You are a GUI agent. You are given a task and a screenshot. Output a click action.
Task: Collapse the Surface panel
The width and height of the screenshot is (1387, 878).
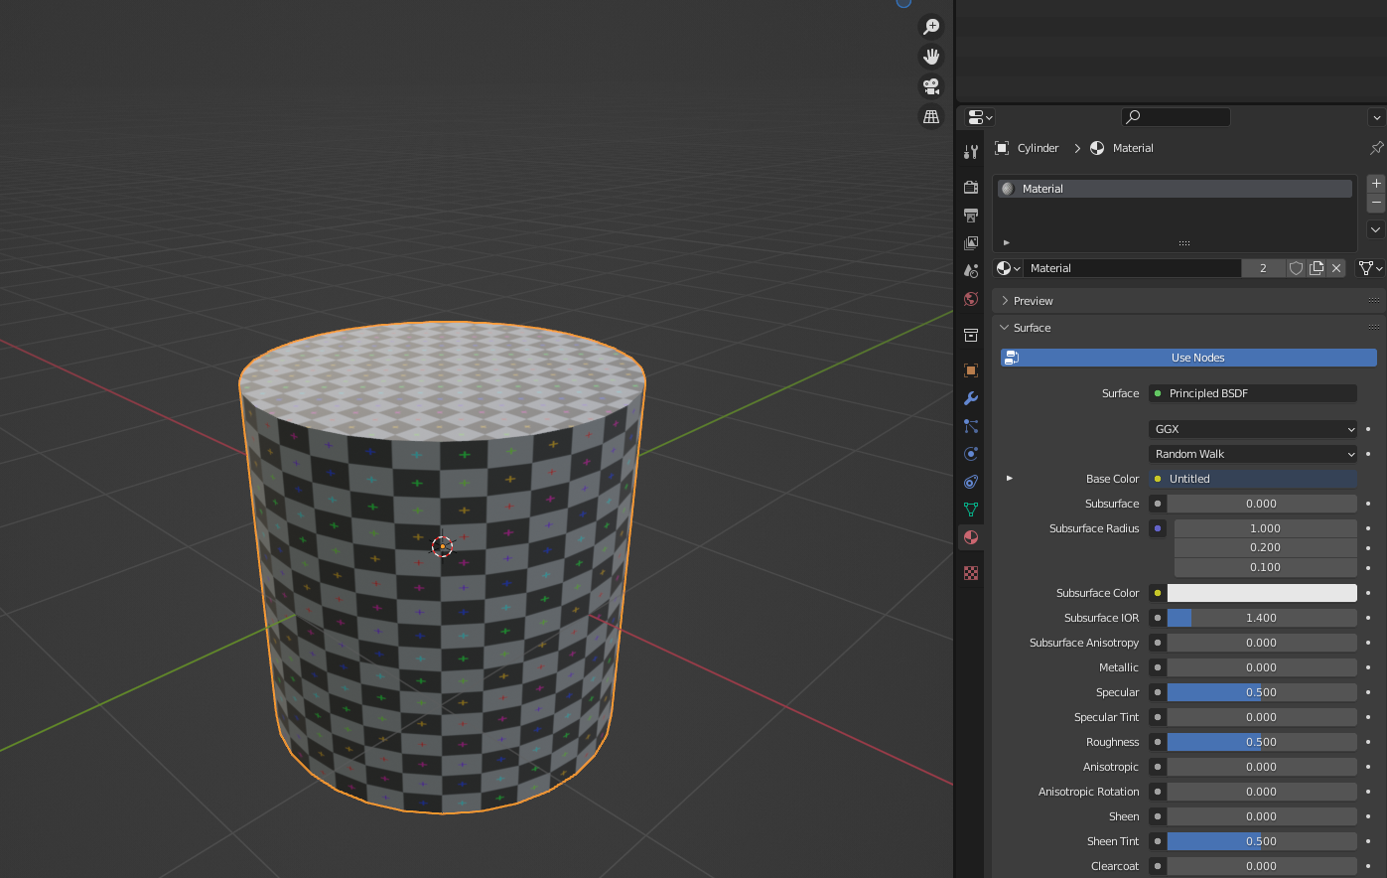(1032, 328)
